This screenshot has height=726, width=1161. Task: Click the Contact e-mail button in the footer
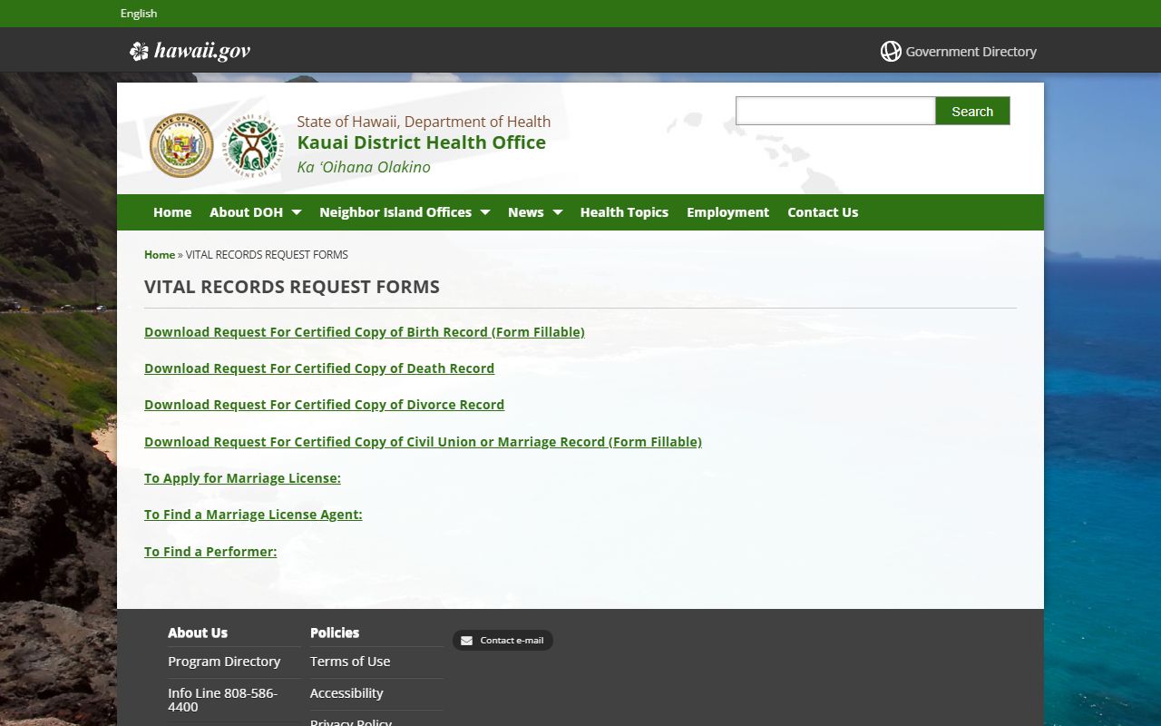point(502,641)
